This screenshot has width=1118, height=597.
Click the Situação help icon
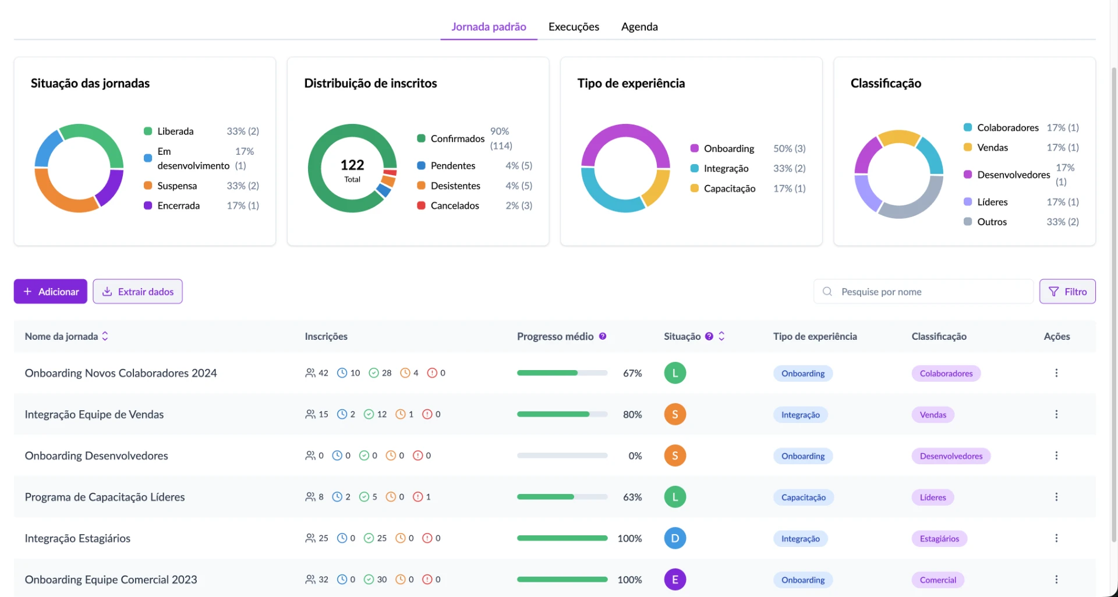coord(709,336)
